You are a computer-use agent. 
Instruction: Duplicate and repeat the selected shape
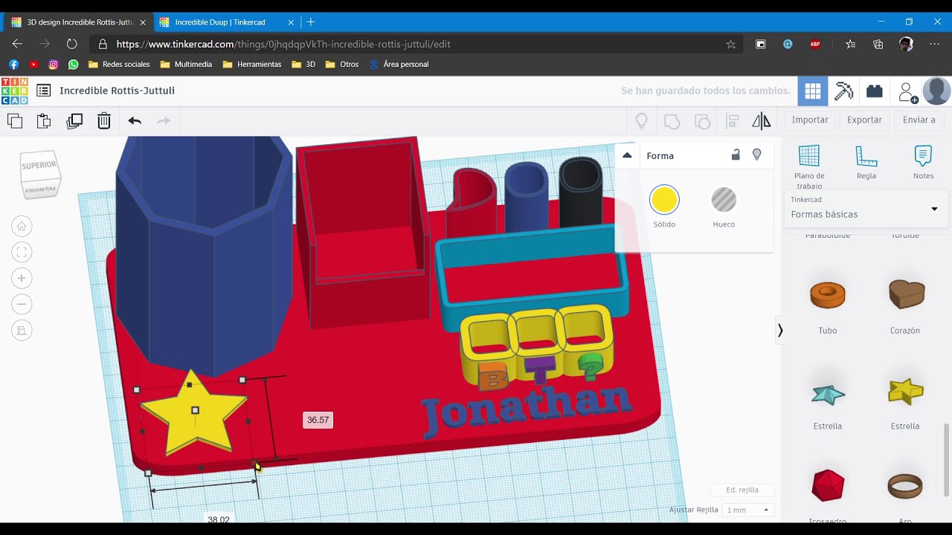tap(74, 121)
